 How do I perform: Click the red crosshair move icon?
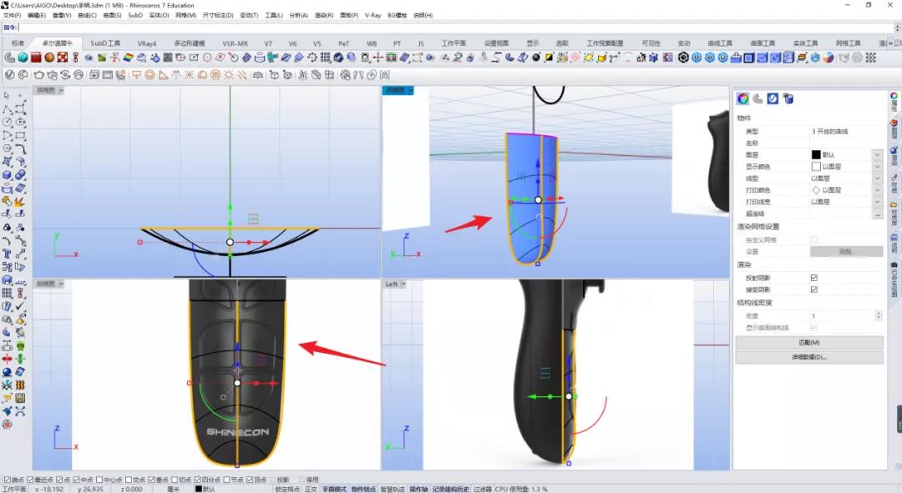pos(378,58)
